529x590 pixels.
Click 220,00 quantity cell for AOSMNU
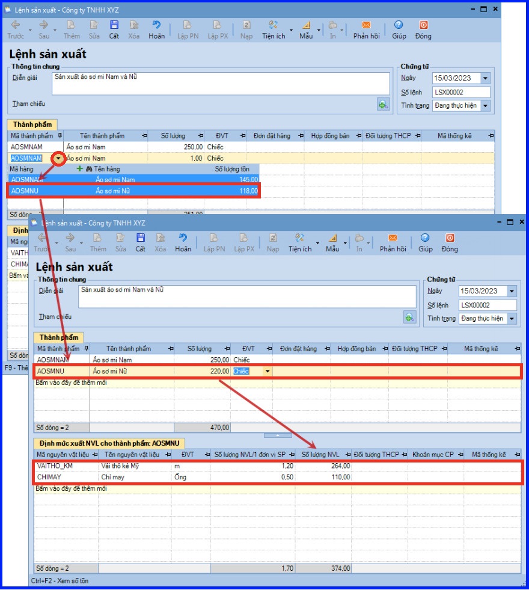tap(202, 372)
